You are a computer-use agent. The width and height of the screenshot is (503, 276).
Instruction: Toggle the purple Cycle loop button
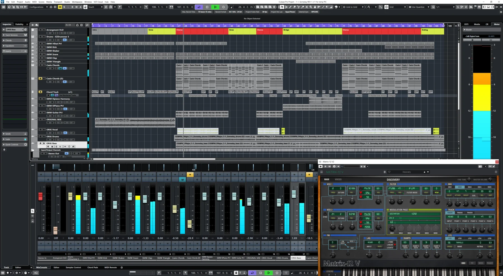[x=199, y=7]
